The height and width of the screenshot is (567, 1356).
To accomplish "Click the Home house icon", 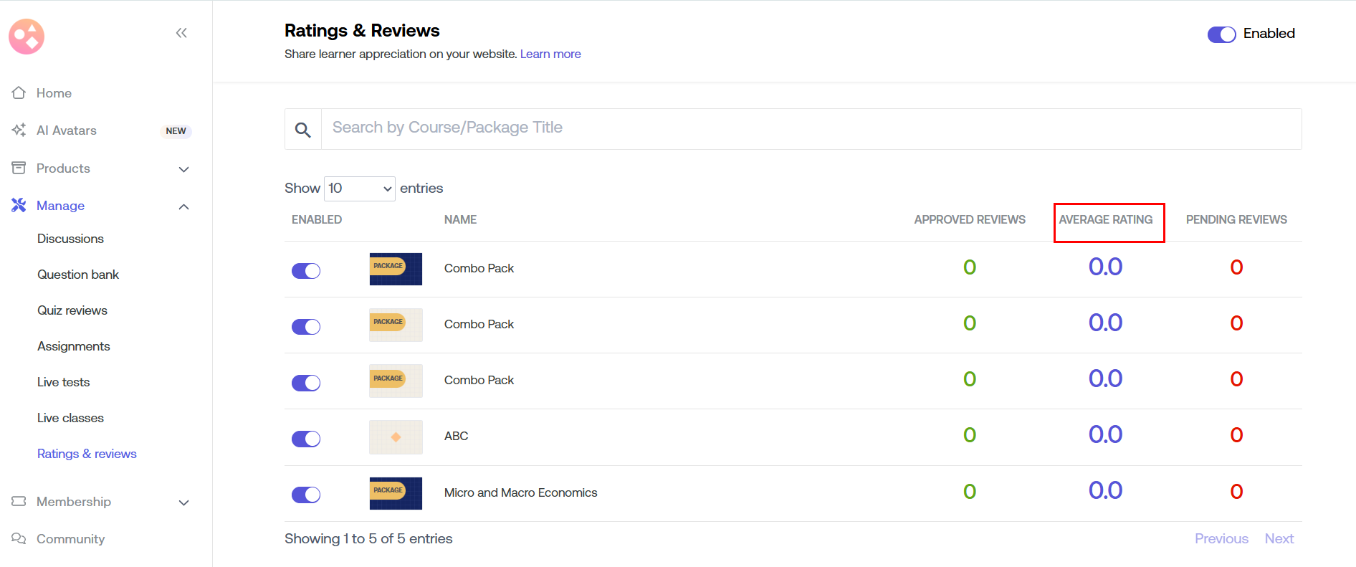I will click(x=19, y=93).
